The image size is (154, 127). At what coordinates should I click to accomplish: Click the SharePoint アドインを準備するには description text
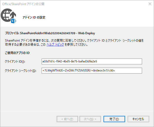click(x=63, y=41)
